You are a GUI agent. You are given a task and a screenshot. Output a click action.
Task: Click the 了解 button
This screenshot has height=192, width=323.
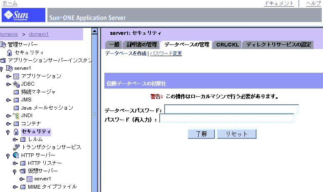coord(201,134)
